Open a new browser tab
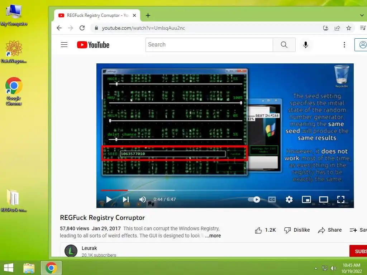 coord(148,15)
